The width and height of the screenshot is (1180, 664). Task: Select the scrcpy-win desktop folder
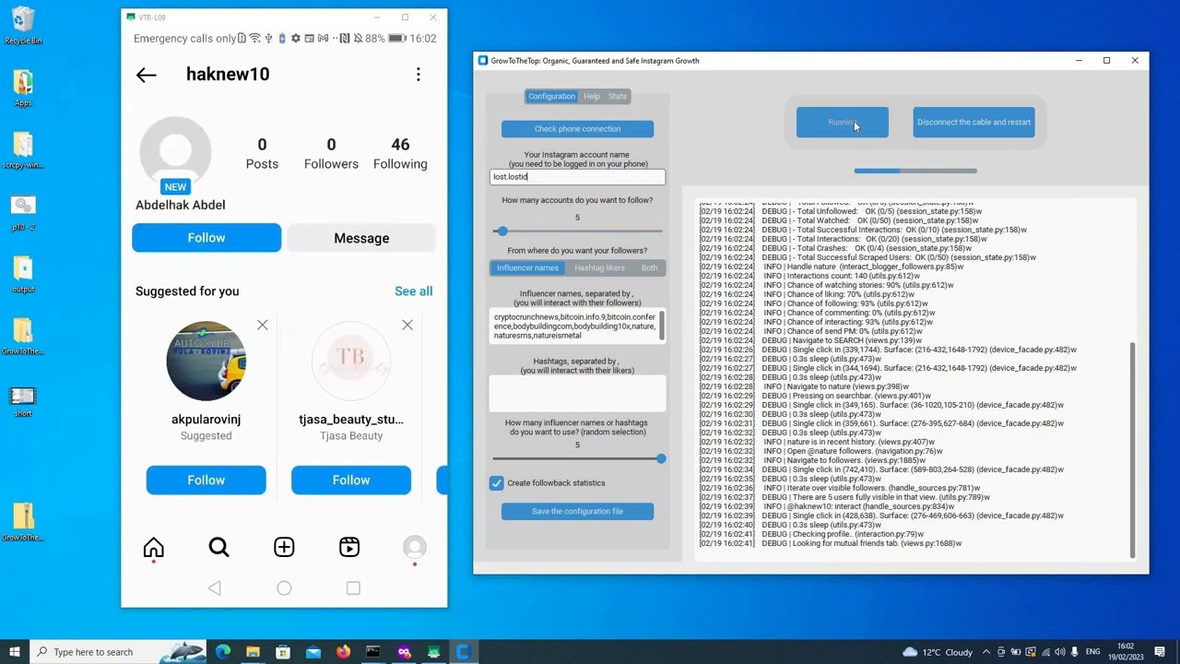coord(23,150)
